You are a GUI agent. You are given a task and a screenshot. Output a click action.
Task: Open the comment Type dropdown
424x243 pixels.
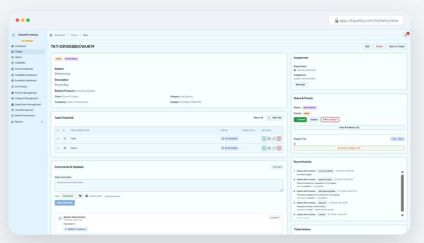[x=72, y=196]
